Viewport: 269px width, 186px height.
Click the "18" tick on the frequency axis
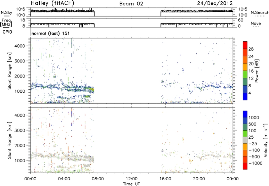23,20
